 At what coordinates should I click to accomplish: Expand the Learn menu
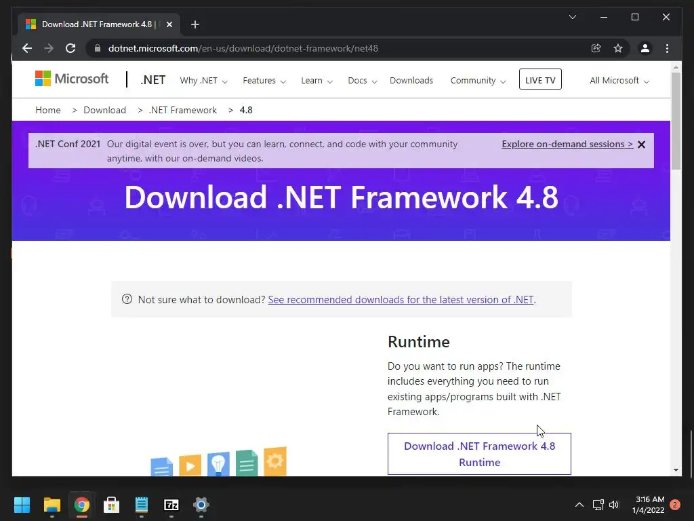(x=317, y=81)
